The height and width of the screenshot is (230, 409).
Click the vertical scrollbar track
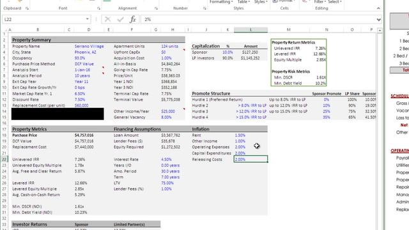click(380, 130)
